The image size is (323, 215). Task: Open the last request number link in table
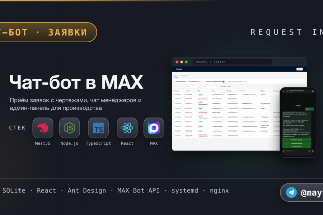coord(178,136)
